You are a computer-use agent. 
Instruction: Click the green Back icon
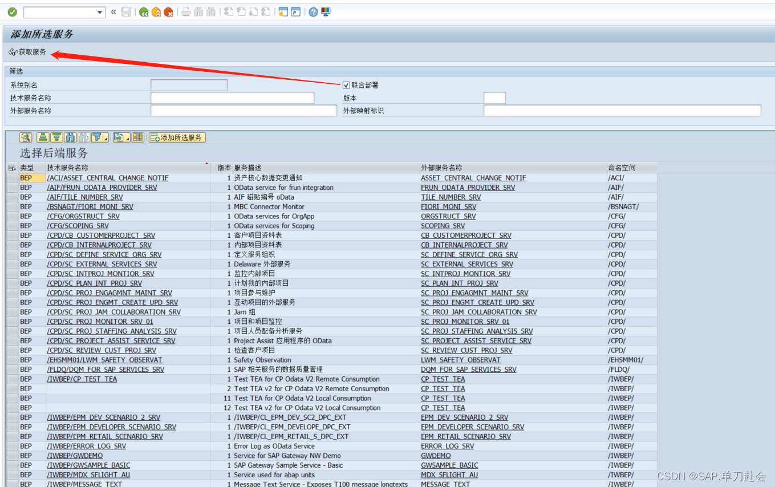(x=144, y=12)
